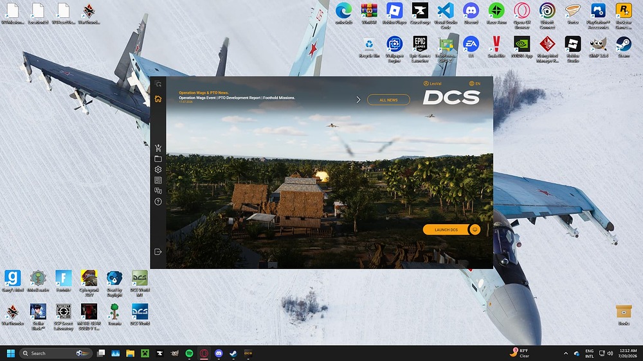Open the help question mark icon
Screen dimensions: 643x361
pyautogui.click(x=158, y=202)
